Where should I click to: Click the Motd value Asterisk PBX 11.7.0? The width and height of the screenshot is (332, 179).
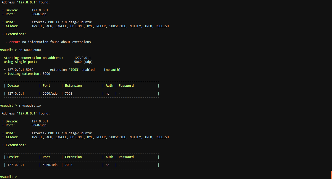coord(62,22)
